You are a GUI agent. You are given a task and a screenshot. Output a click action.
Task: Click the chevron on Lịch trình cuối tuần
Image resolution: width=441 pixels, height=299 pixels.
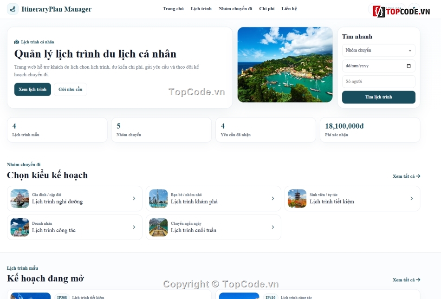coord(273,227)
